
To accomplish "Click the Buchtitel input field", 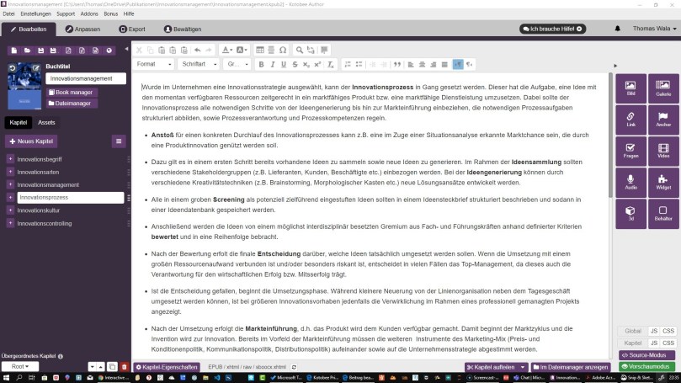I will point(84,78).
